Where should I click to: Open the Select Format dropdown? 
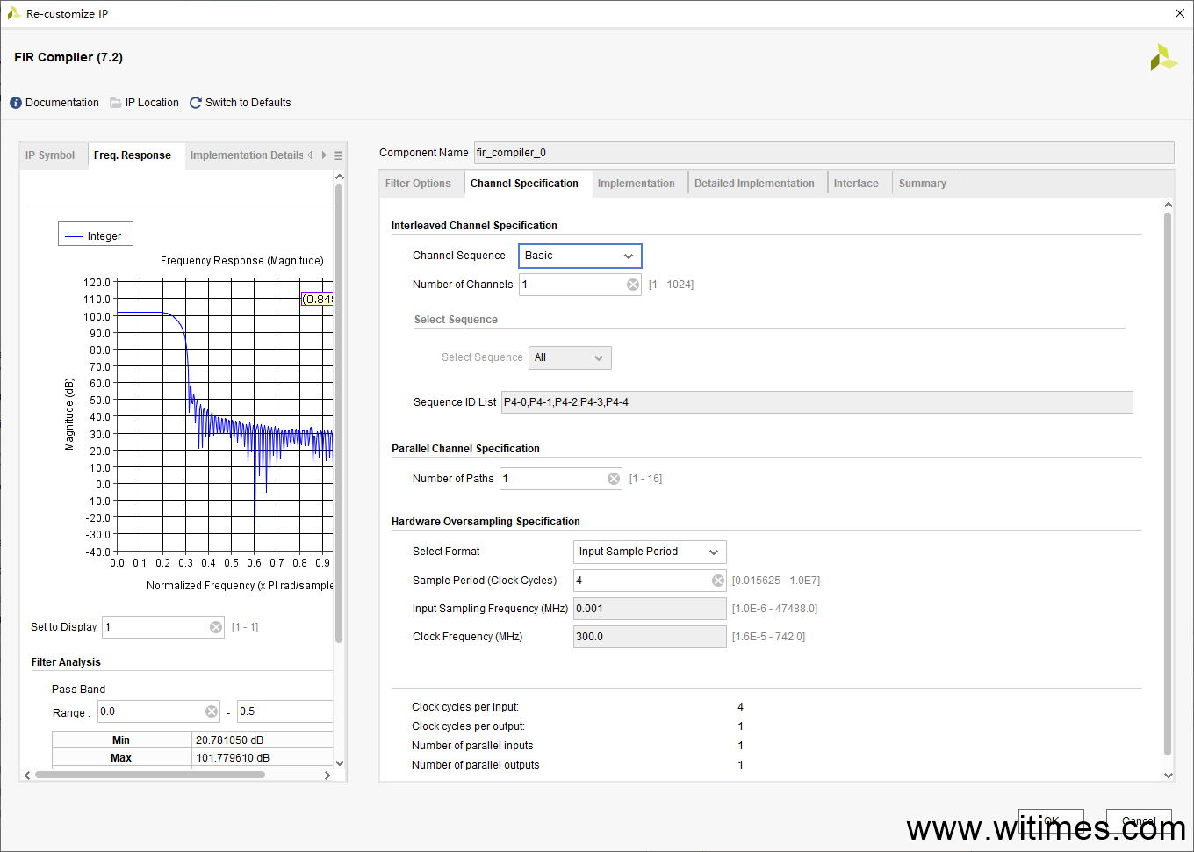(x=650, y=552)
